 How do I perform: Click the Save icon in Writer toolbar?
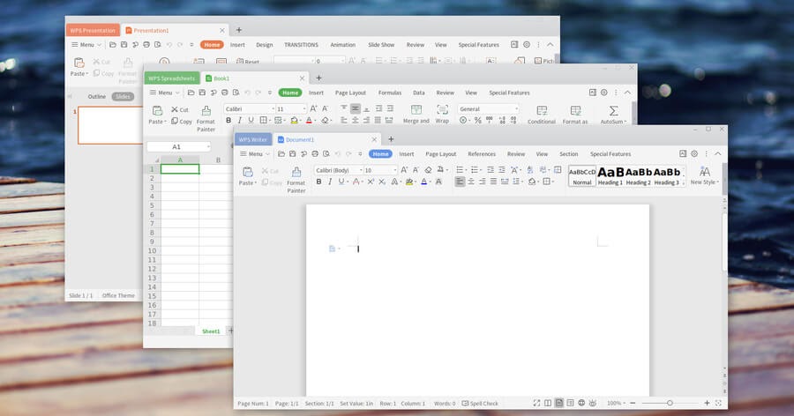(290, 154)
